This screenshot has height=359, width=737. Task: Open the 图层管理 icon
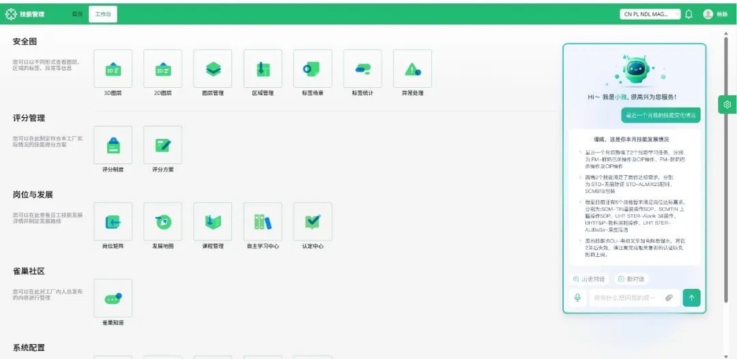point(212,69)
